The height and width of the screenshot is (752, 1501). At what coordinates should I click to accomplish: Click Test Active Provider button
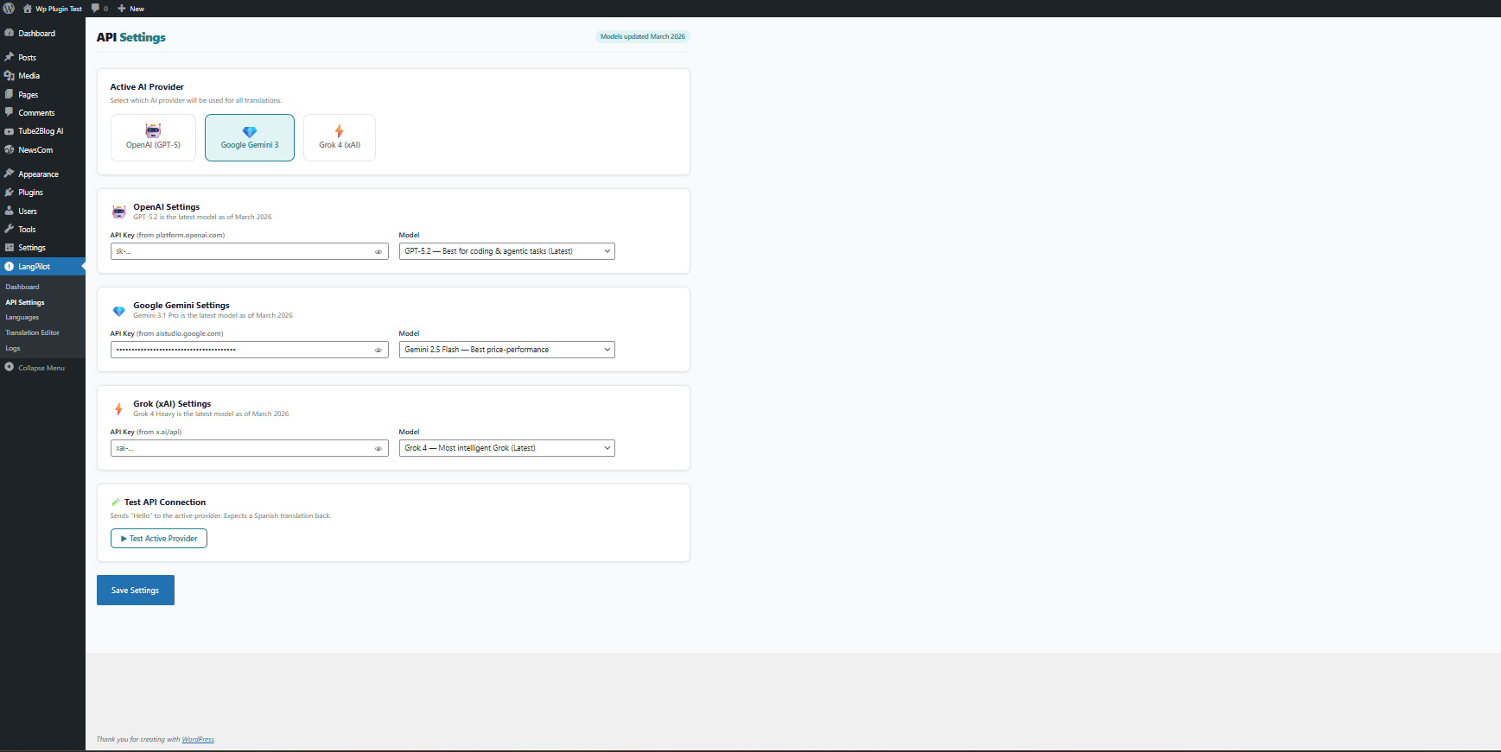159,539
